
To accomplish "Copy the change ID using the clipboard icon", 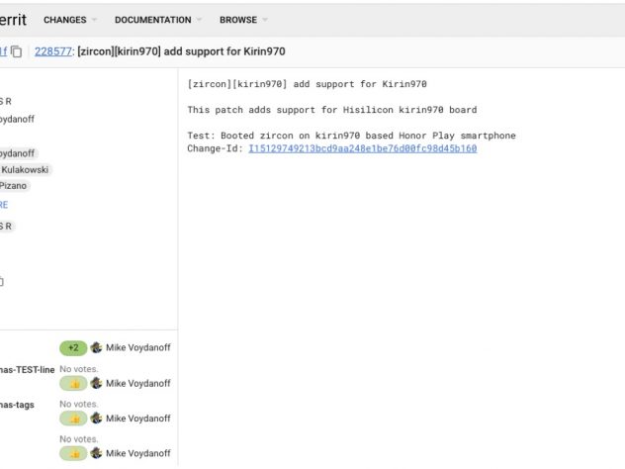I will point(17,52).
